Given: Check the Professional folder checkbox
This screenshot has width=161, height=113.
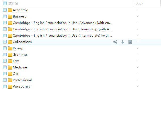Looking at the screenshot, I should [5, 80].
